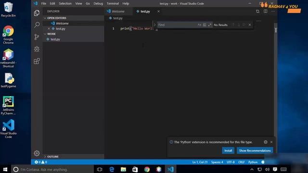Collapse the Open Editors section

point(74,18)
